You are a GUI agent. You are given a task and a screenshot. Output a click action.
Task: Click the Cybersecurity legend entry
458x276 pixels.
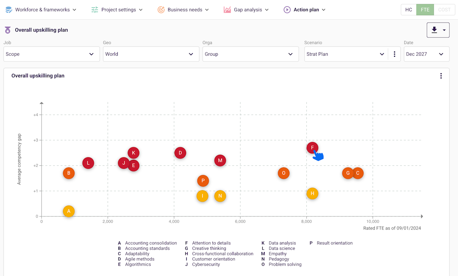[206, 265]
